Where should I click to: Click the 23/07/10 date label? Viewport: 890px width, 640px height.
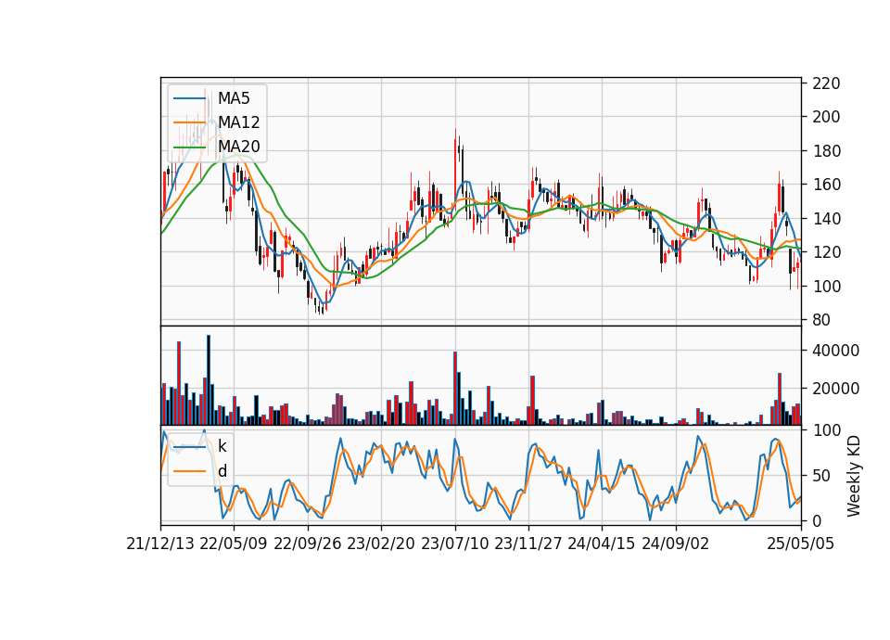point(454,544)
